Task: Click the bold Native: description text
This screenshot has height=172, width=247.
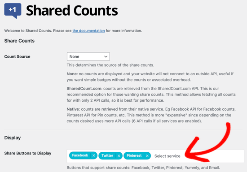Action: pos(73,109)
